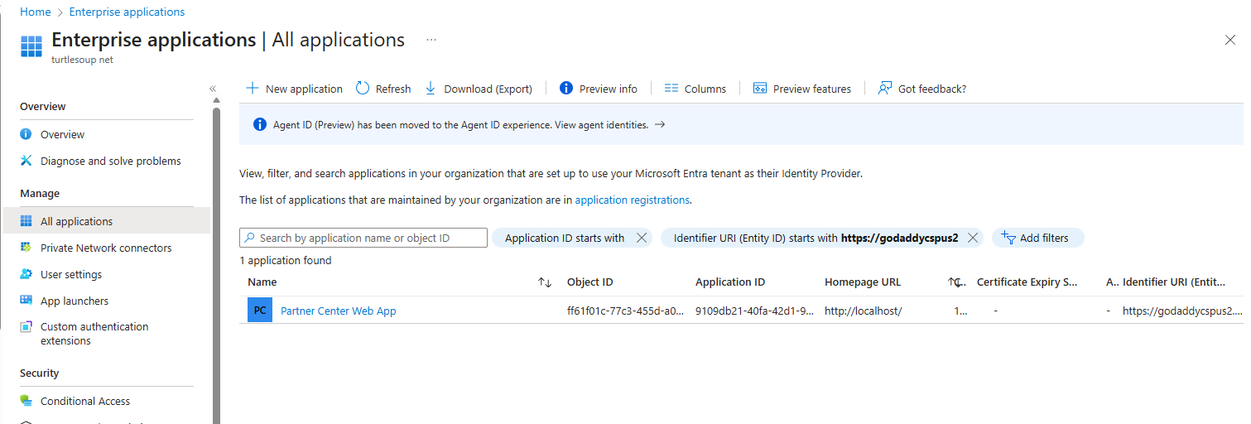Image resolution: width=1251 pixels, height=424 pixels.
Task: Click the PC app icon thumbnail
Action: [260, 311]
